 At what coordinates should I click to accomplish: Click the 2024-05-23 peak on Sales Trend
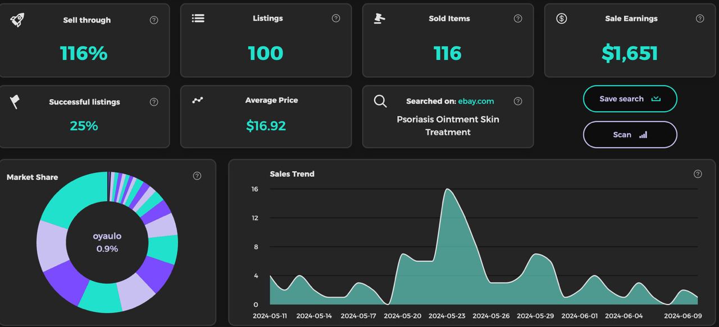coord(448,189)
